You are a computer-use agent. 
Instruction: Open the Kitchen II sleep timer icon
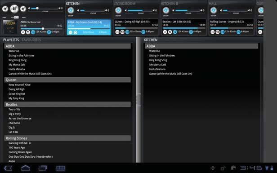pos(175,32)
